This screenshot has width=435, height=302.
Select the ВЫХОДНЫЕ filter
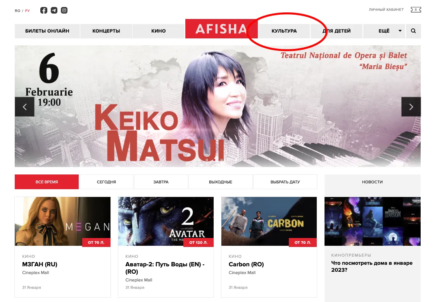(x=221, y=182)
